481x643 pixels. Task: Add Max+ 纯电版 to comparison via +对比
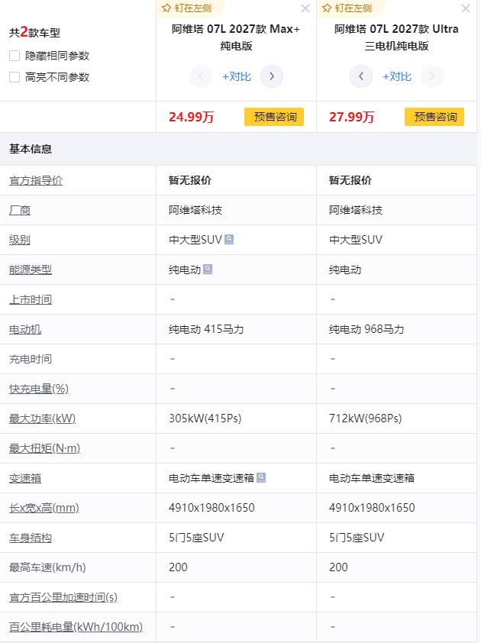click(x=236, y=76)
